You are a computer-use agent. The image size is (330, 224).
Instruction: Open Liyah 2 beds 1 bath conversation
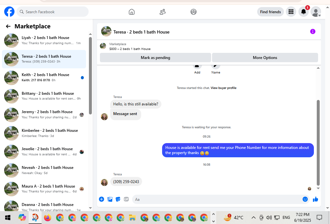[44, 40]
